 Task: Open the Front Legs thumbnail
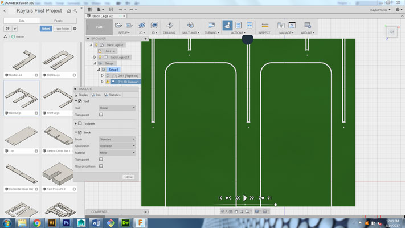(58, 97)
